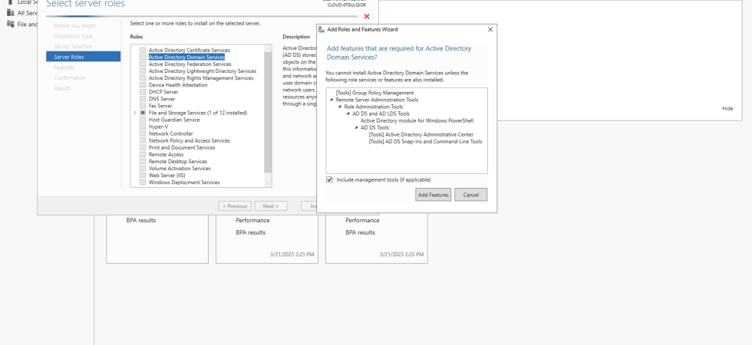Check the Network Controller checkbox
752x345 pixels.
tap(143, 133)
